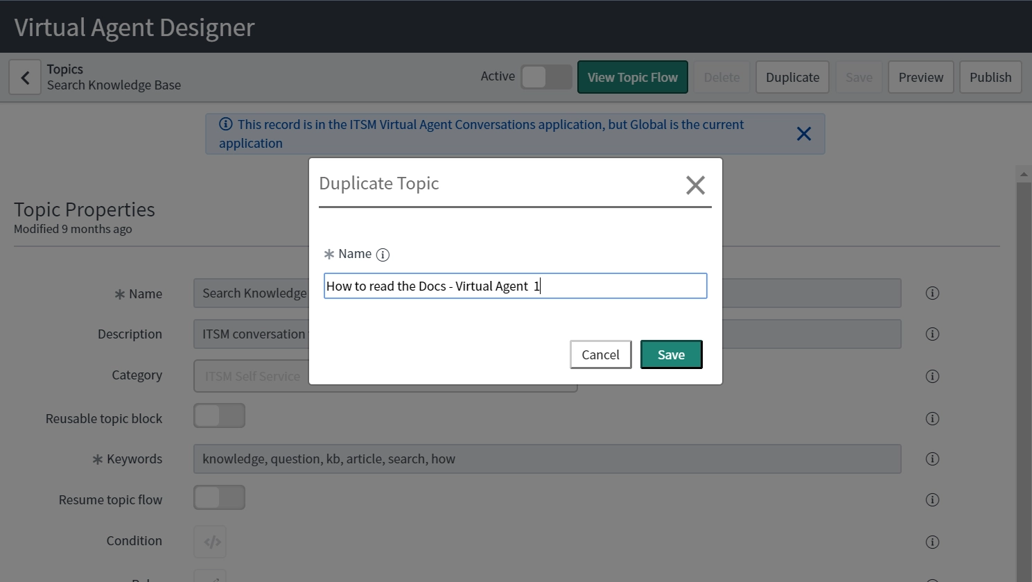The width and height of the screenshot is (1032, 582).
Task: Open info tooltip beside dialog Name label
Action: (x=383, y=255)
